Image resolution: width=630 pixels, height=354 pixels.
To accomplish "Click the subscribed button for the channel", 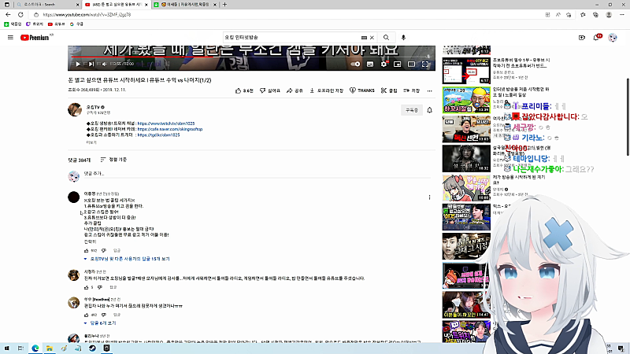I will [x=412, y=110].
